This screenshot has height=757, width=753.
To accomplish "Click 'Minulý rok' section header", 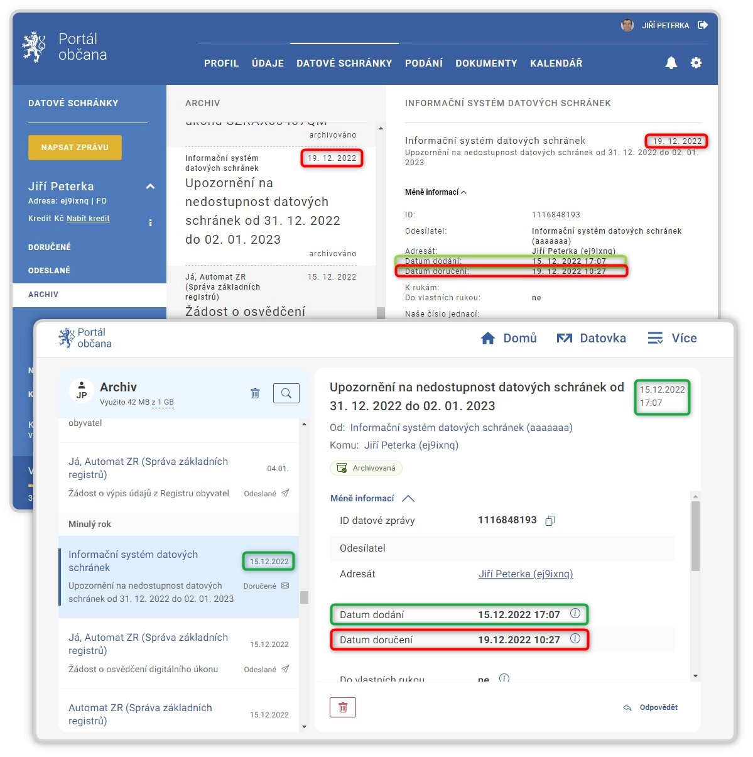I will pos(178,525).
